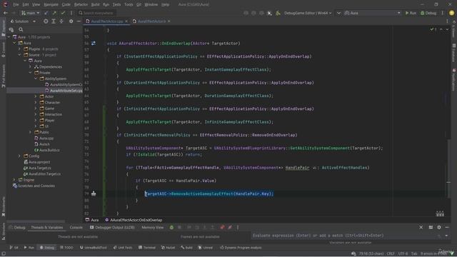This screenshot has height=257, width=457.
Task: Open DebugGame Editor | Win64 configuration dropdown
Action: (308, 13)
